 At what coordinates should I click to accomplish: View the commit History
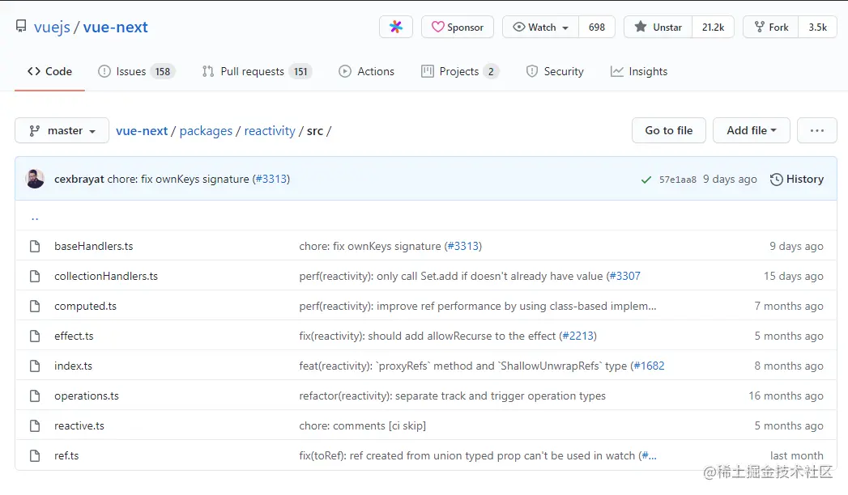tap(796, 179)
